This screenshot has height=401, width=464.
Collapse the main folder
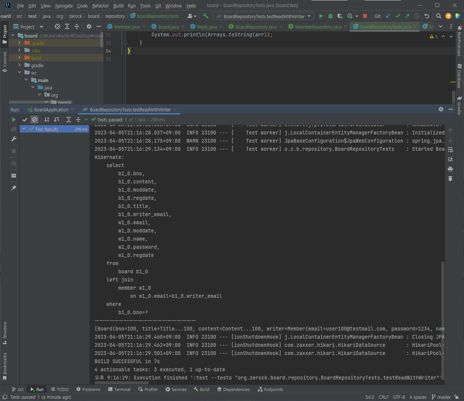pos(26,80)
